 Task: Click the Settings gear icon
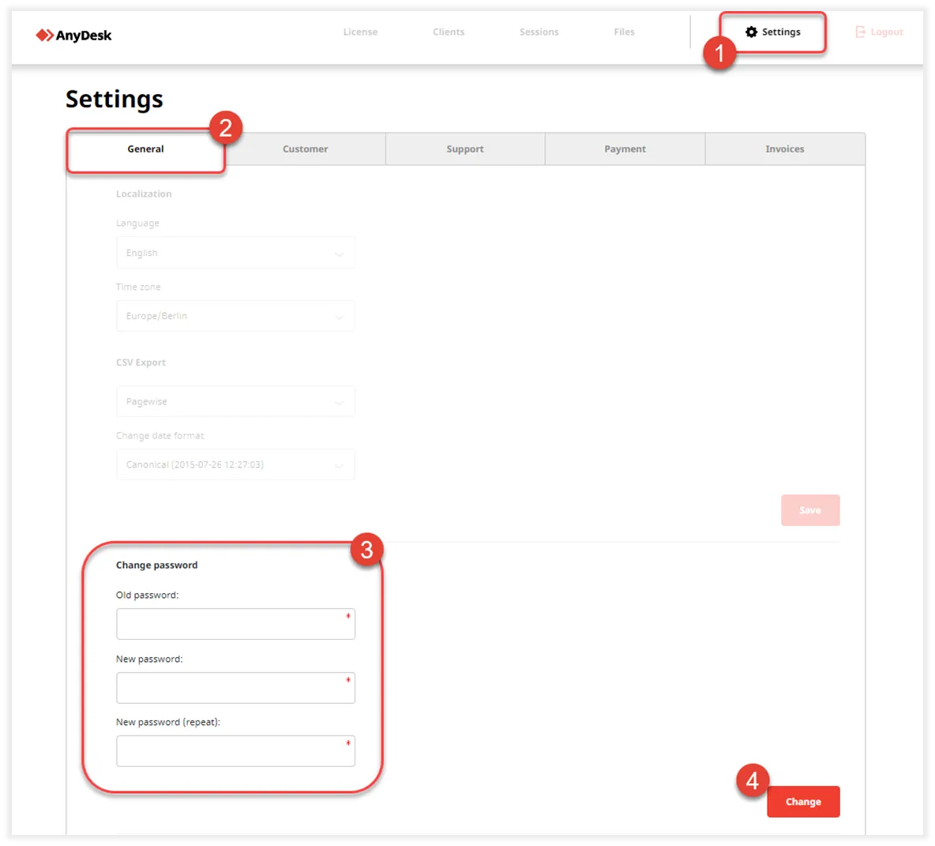(x=751, y=32)
